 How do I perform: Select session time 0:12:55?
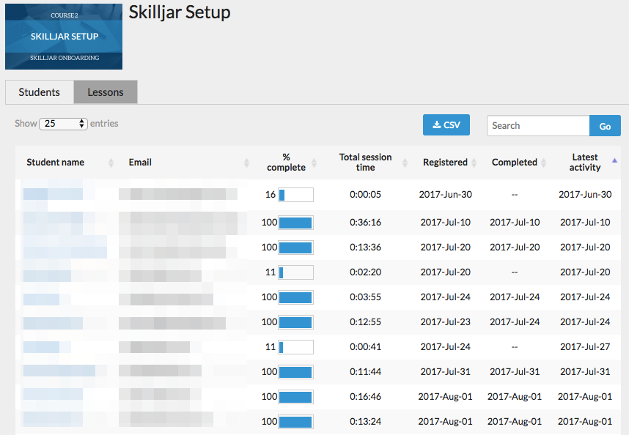365,321
